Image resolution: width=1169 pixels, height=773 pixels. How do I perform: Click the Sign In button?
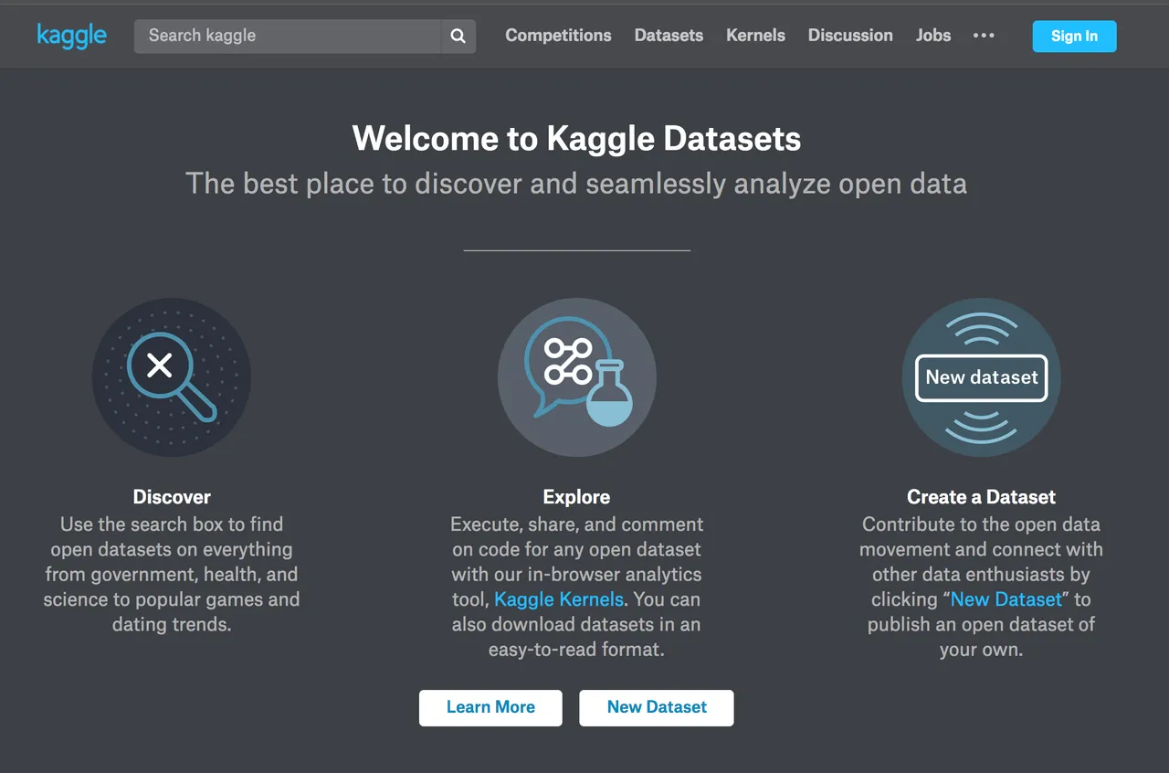point(1074,36)
